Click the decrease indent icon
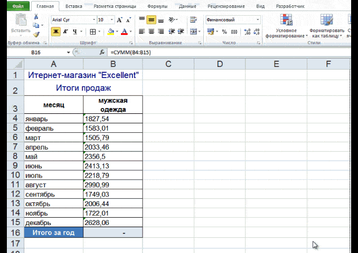 pyautogui.click(x=172, y=32)
